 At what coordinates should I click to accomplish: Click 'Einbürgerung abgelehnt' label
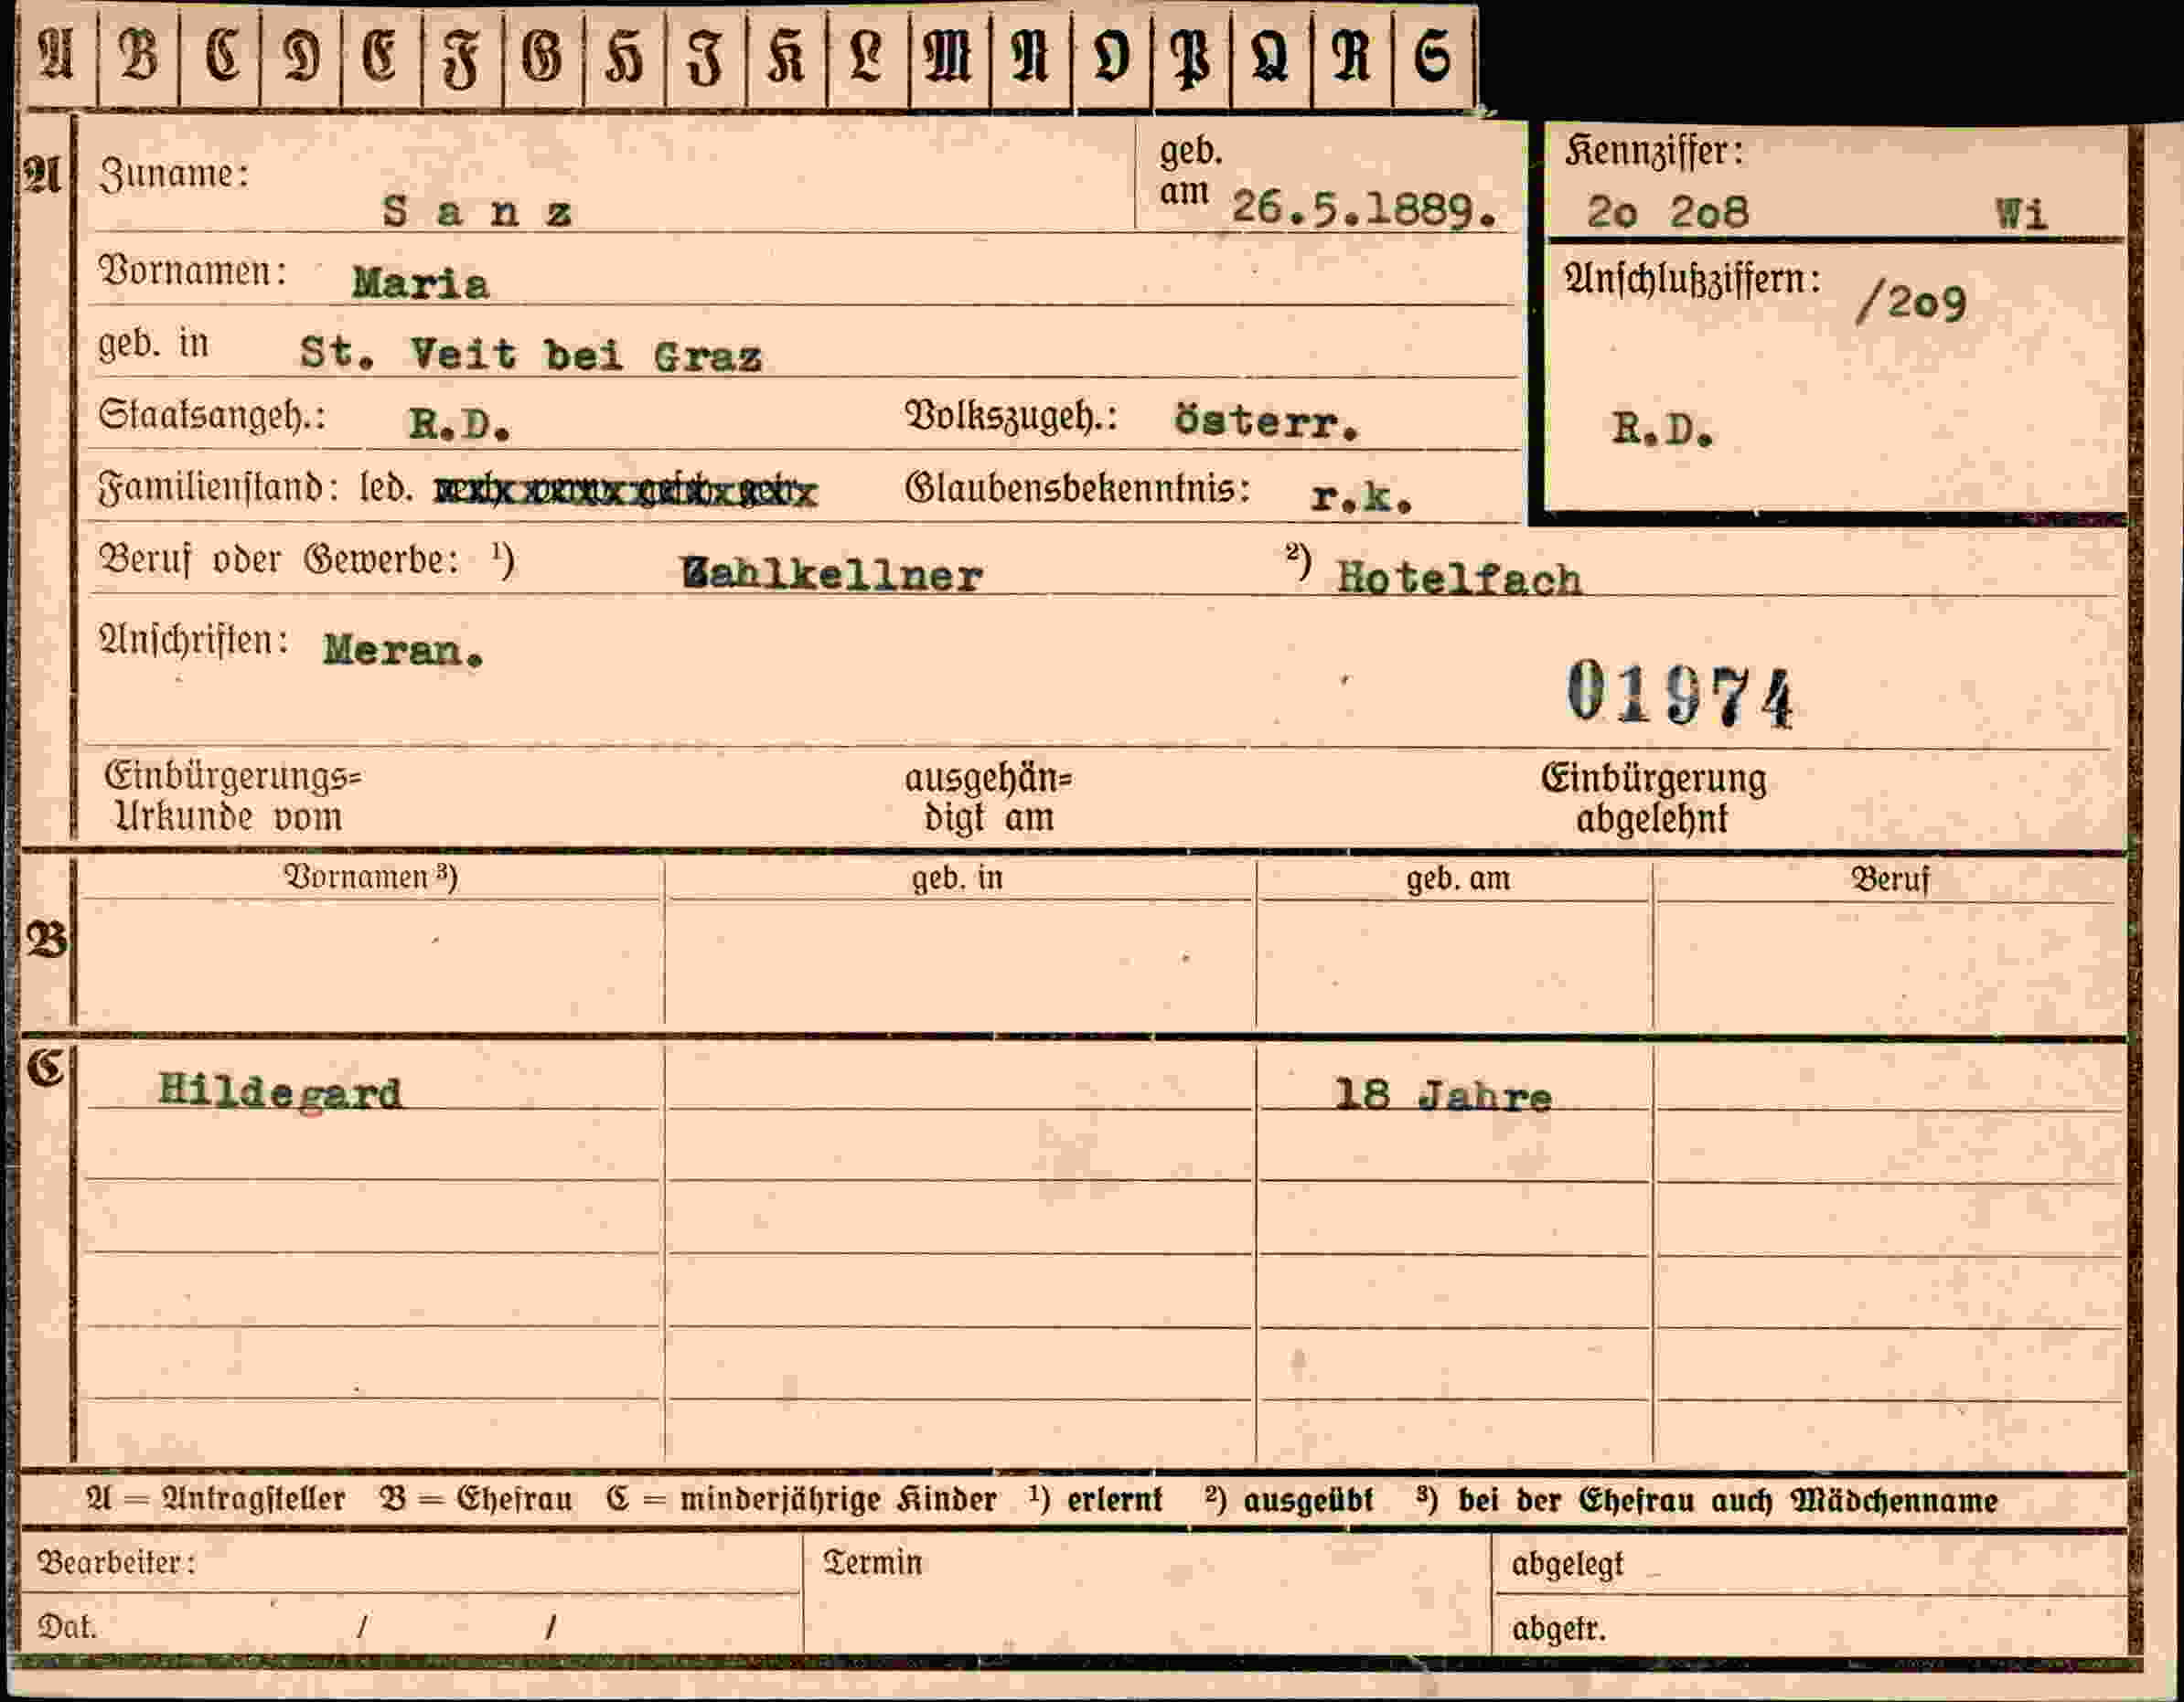pyautogui.click(x=1654, y=799)
